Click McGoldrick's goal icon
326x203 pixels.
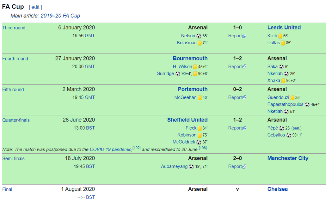(199, 142)
